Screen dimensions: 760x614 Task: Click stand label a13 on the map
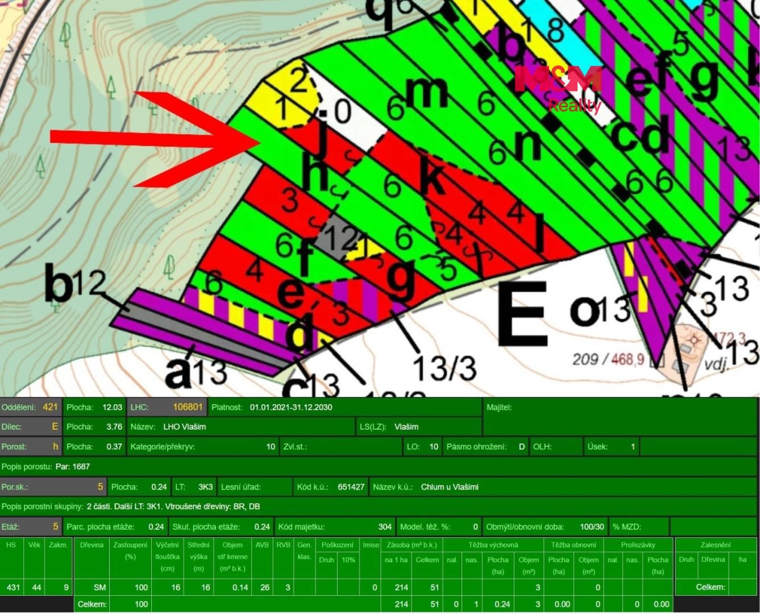click(196, 372)
